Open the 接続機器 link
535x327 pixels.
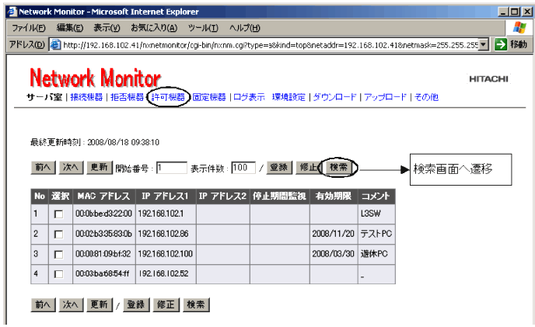tap(86, 97)
